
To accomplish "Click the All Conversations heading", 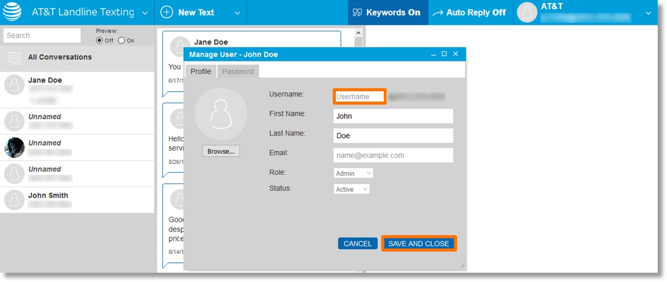I will 60,57.
